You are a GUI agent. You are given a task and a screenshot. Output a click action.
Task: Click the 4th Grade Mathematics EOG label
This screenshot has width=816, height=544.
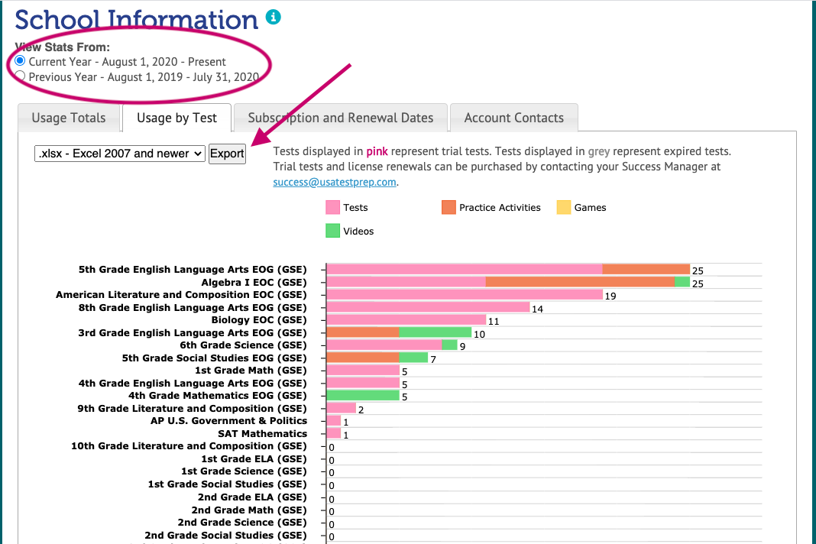coord(218,396)
